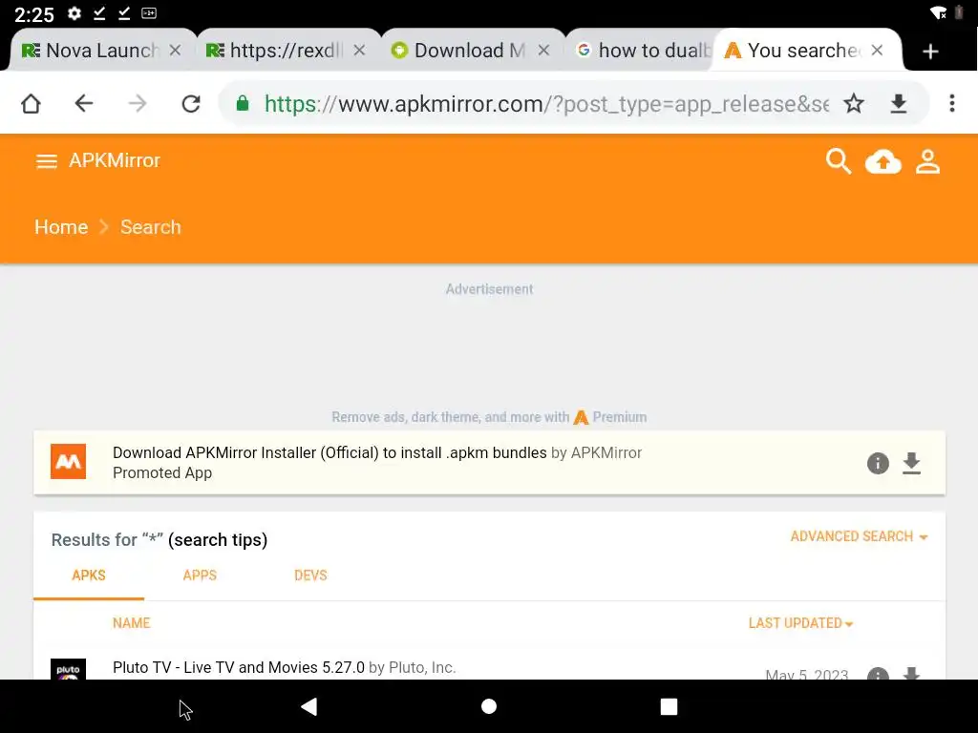Open the LAST UPDATED sort dropdown

click(801, 622)
